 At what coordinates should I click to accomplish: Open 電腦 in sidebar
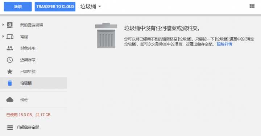click(24, 37)
